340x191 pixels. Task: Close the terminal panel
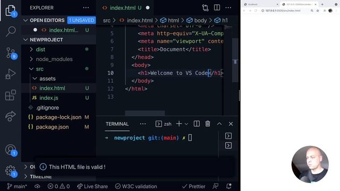click(x=231, y=124)
